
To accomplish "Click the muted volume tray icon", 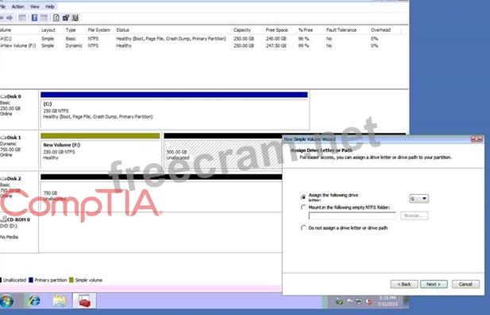I will click(x=368, y=301).
